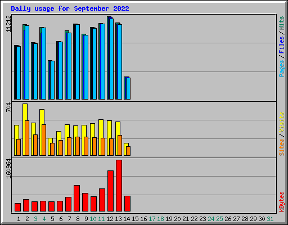288x225 pixels.
Task: Click the cyan pages bar for day 8
Action: coord(78,62)
